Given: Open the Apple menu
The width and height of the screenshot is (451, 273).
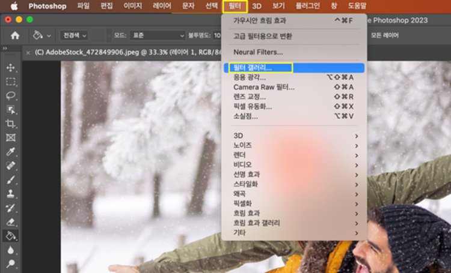Looking at the screenshot, I should click(14, 6).
